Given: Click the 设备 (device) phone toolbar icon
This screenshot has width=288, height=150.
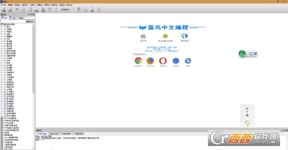Looking at the screenshot, I should 92,10.
